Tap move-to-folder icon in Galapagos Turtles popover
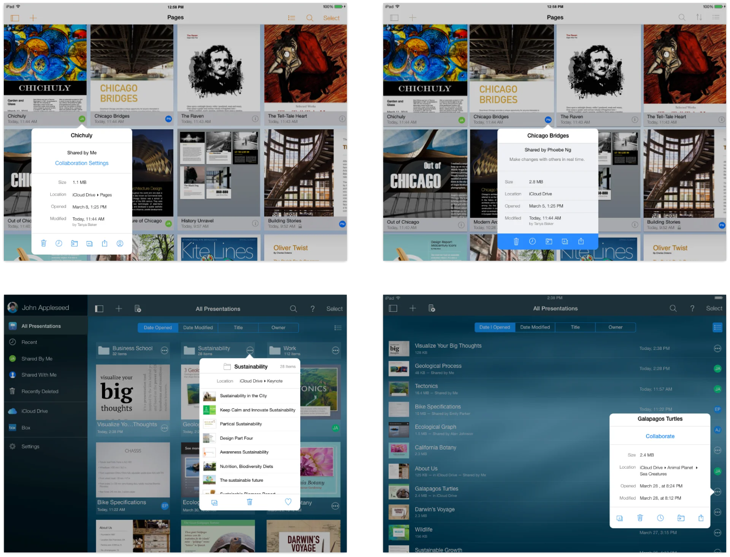 click(x=681, y=518)
